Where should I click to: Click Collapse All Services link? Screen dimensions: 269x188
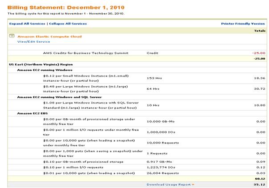click(68, 24)
